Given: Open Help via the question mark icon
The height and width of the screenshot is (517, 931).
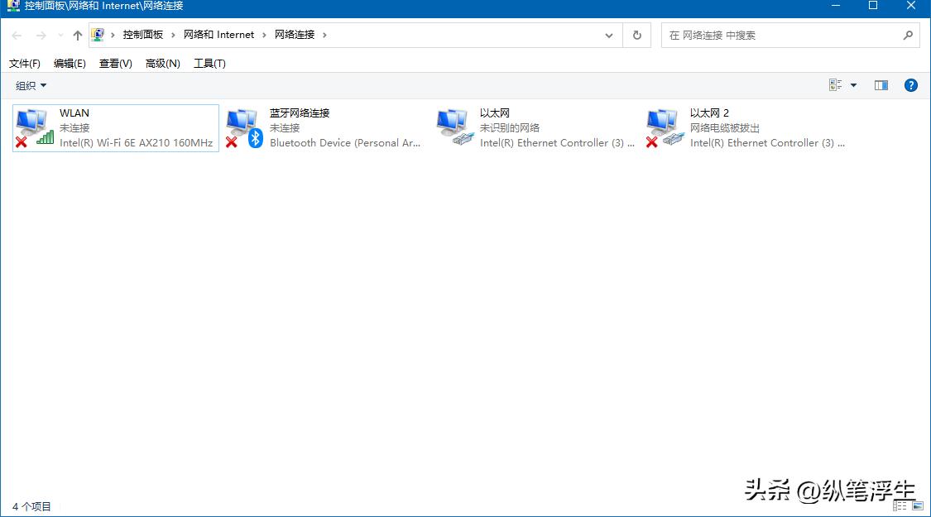Looking at the screenshot, I should pyautogui.click(x=910, y=84).
